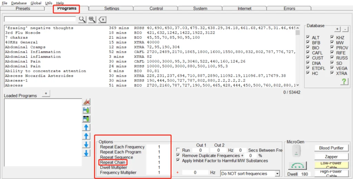Uncheck Remove Duplicate Frequencies
353x179 pixels.
coord(178,156)
